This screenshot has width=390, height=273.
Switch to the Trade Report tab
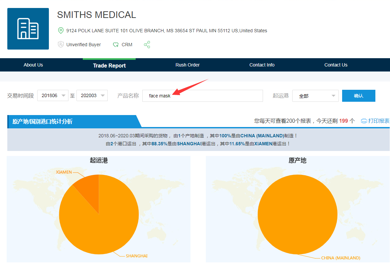tap(109, 66)
